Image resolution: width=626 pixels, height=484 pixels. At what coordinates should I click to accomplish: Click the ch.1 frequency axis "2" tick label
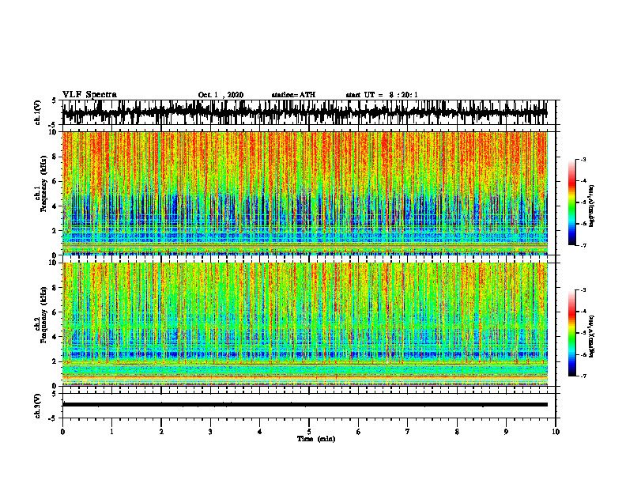coord(55,230)
